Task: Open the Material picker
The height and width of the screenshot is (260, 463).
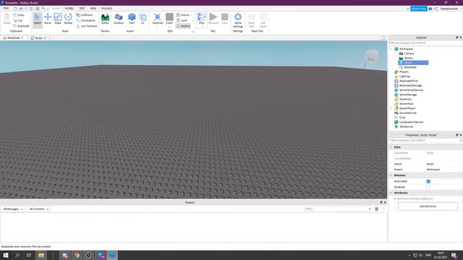Action: pos(158,19)
